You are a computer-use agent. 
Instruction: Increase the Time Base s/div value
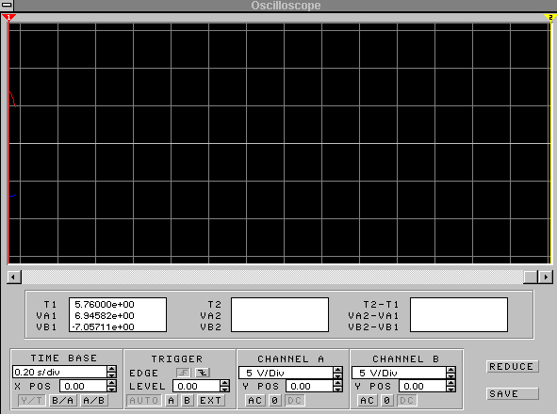click(111, 369)
